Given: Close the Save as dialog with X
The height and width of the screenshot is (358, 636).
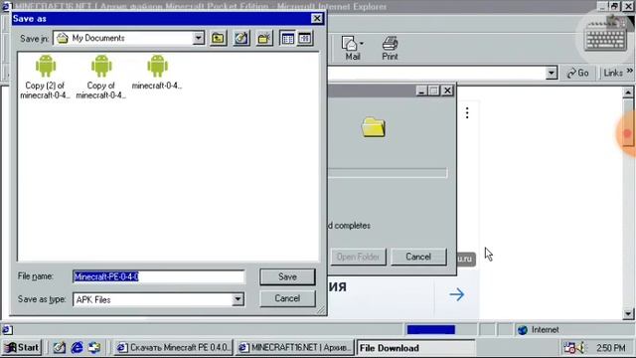Looking at the screenshot, I should click(317, 18).
